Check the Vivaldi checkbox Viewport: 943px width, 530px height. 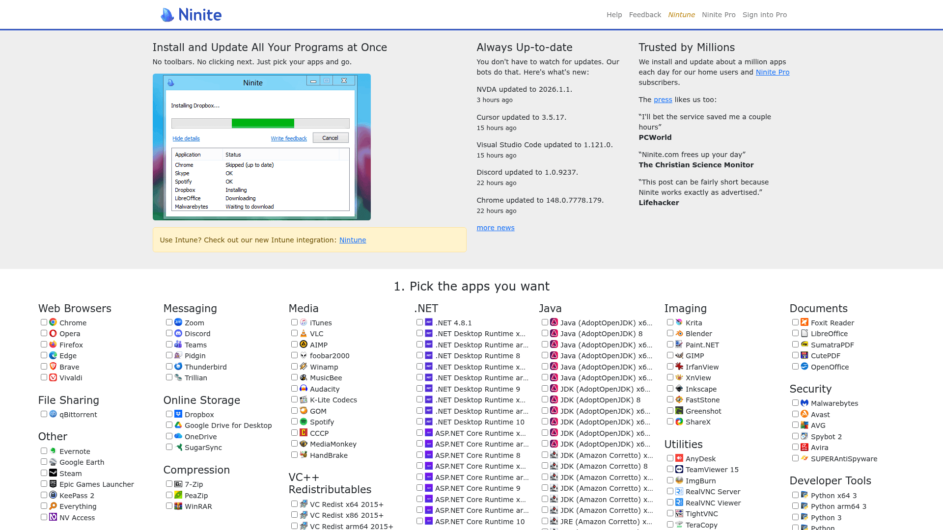pos(44,377)
